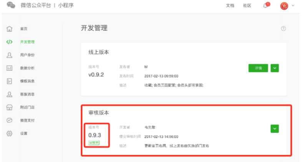Click the template message document icon

coord(9,81)
